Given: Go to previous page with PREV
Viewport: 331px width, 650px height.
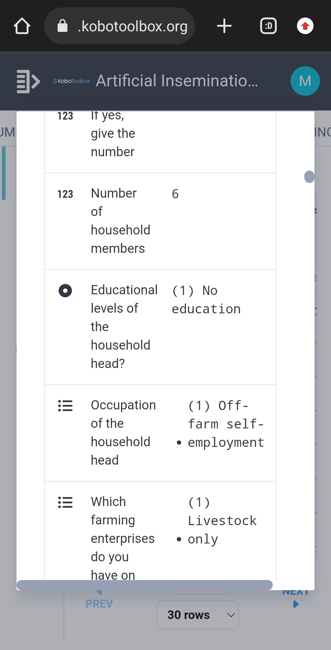Looking at the screenshot, I should pos(99,603).
